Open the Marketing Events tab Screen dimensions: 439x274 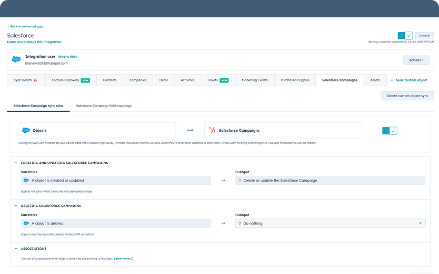pyautogui.click(x=255, y=80)
